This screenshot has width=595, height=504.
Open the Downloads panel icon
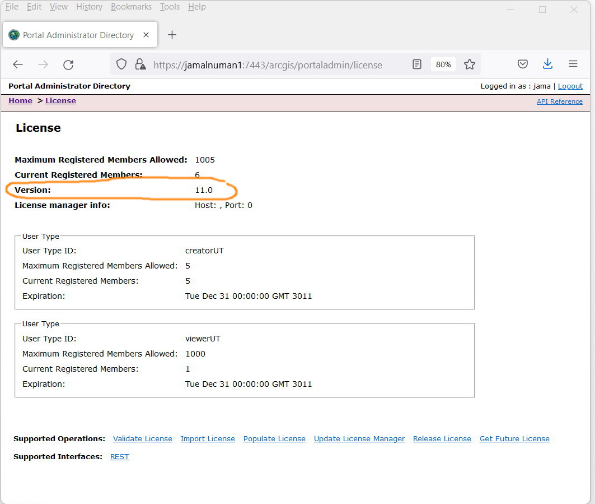tap(547, 64)
